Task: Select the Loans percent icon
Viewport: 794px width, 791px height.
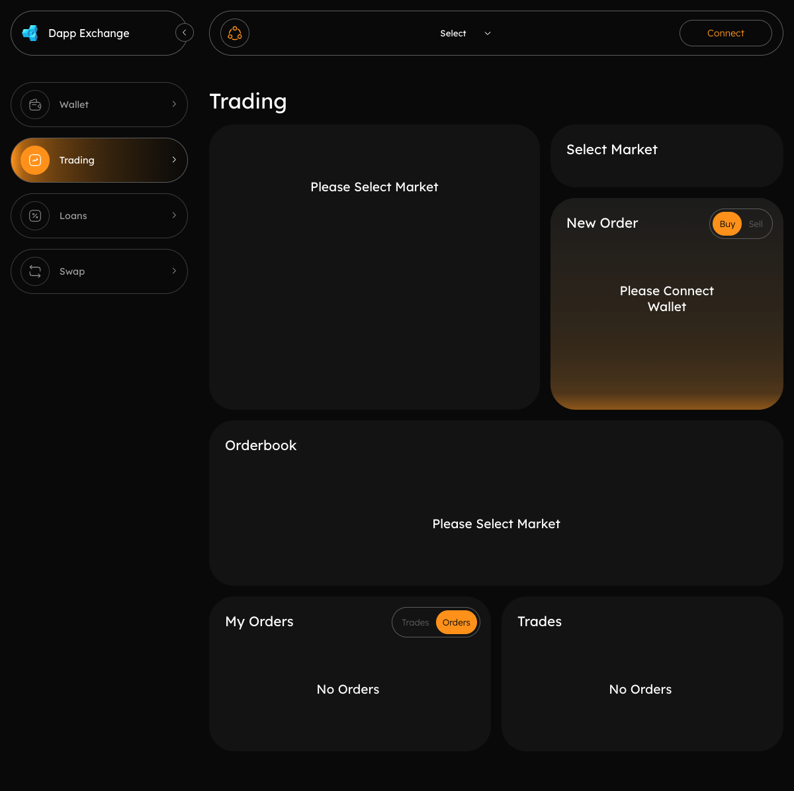Action: [34, 215]
